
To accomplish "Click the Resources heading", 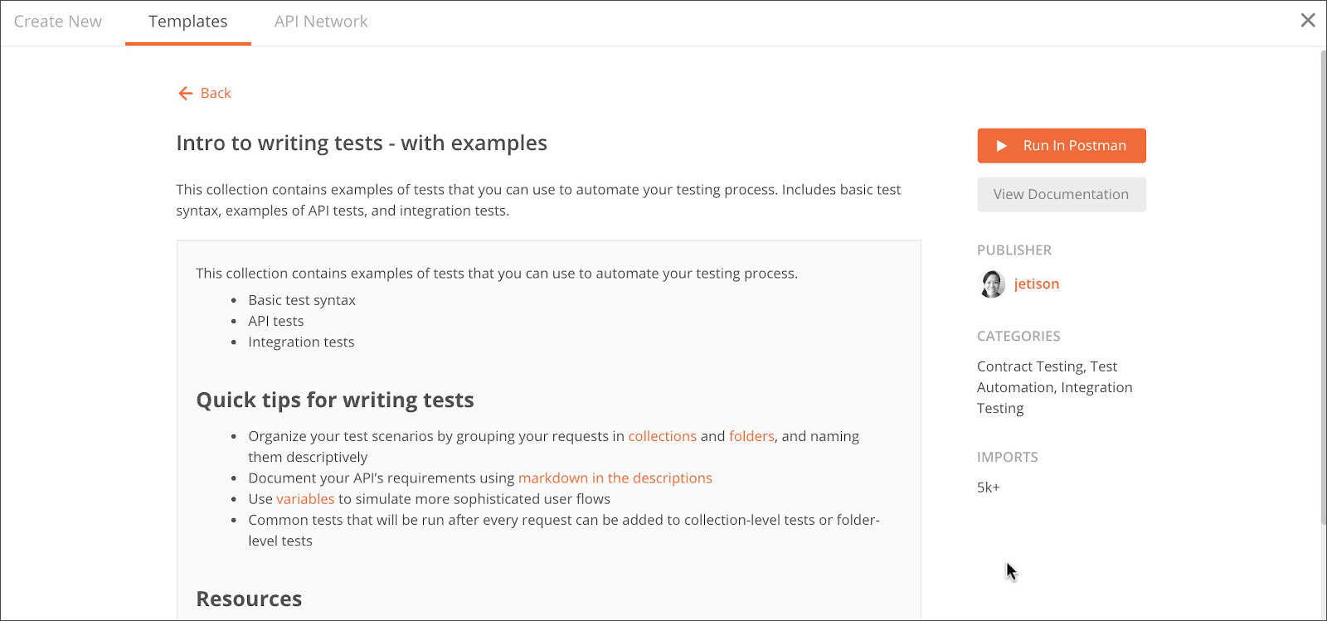I will pyautogui.click(x=249, y=599).
